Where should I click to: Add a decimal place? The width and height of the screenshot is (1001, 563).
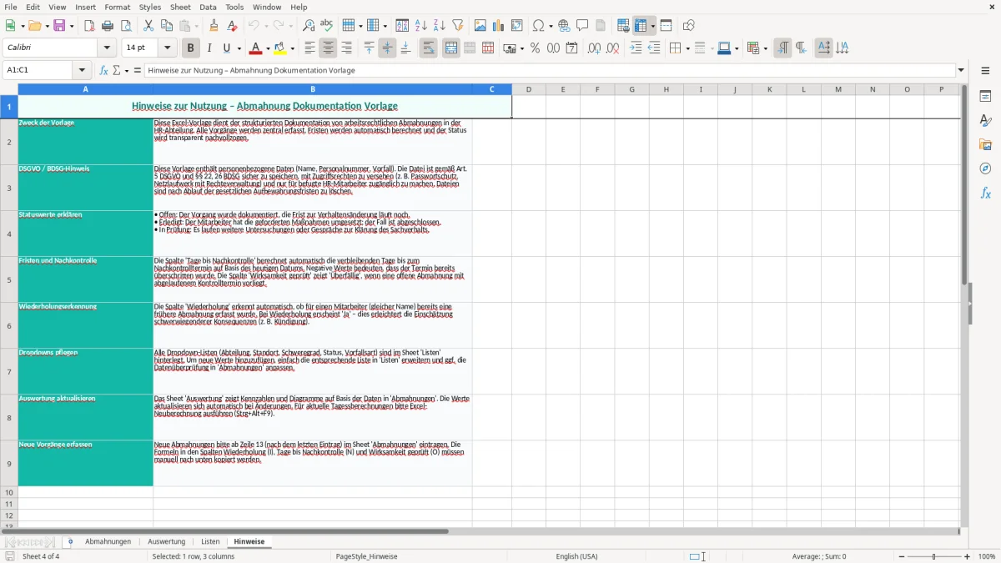(x=594, y=48)
